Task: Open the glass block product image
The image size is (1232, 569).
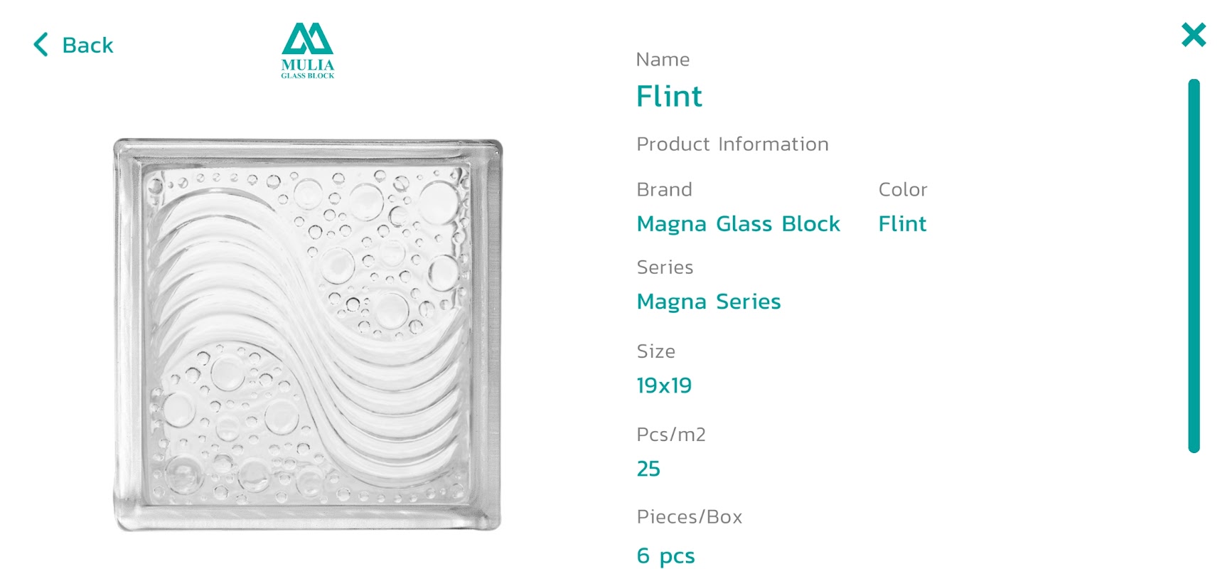Action: (x=308, y=334)
